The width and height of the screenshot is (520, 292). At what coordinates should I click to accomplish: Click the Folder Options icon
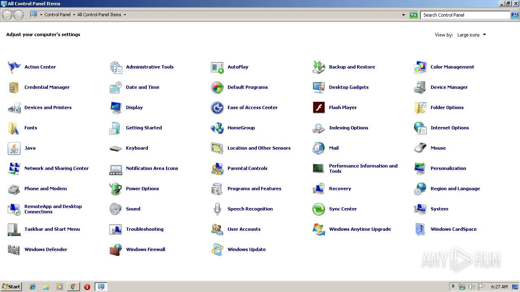420,107
